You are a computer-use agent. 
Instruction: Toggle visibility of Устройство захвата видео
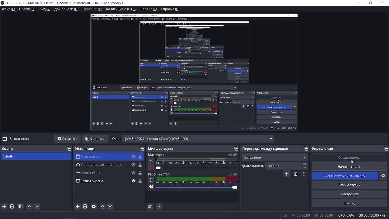click(x=133, y=165)
